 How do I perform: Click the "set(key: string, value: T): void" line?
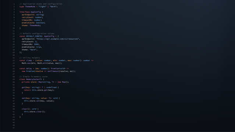click(41, 98)
